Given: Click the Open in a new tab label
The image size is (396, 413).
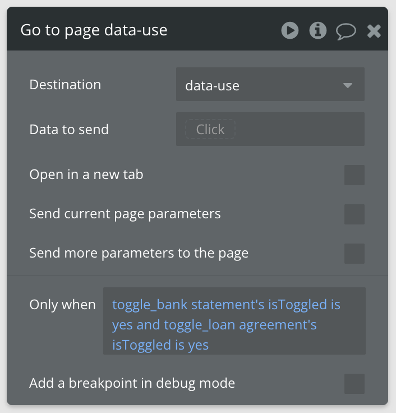Looking at the screenshot, I should pos(86,175).
